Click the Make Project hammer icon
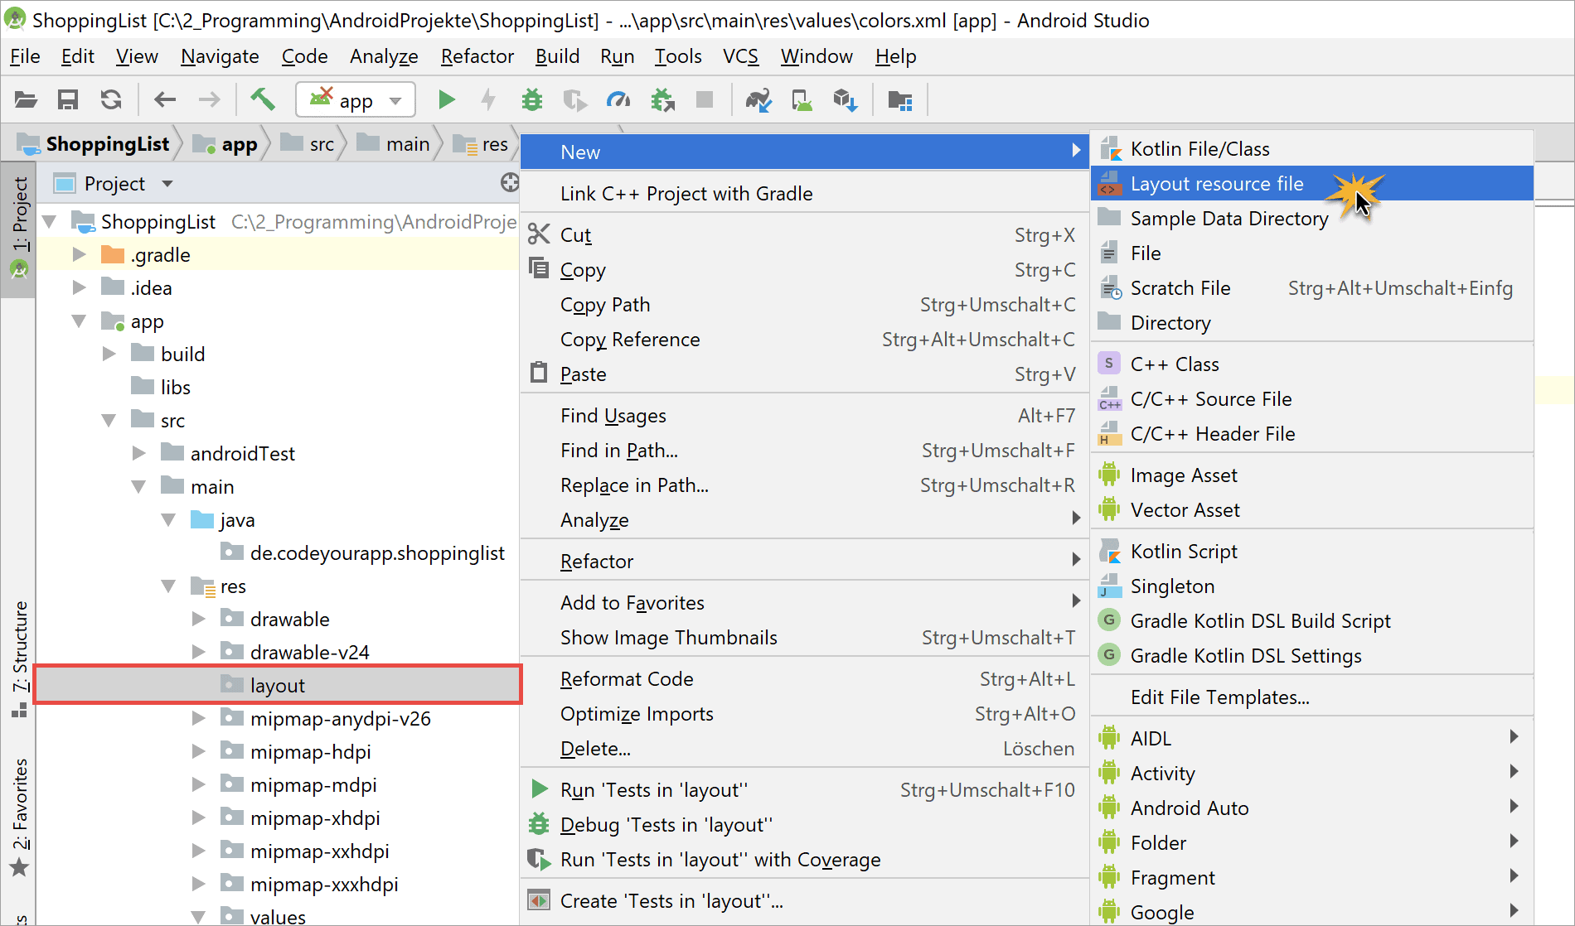 [x=263, y=100]
